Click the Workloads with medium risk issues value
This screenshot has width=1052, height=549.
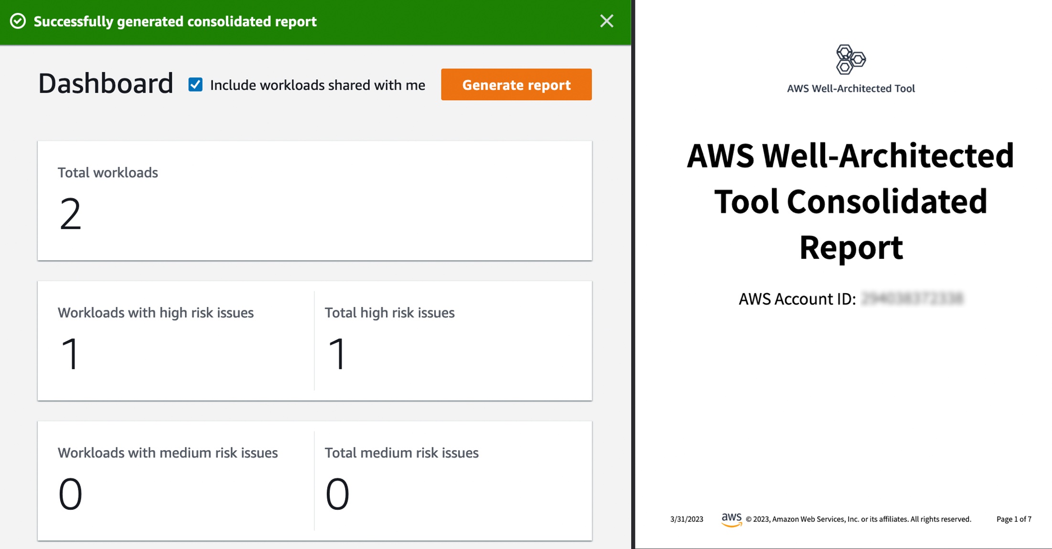pyautogui.click(x=70, y=494)
